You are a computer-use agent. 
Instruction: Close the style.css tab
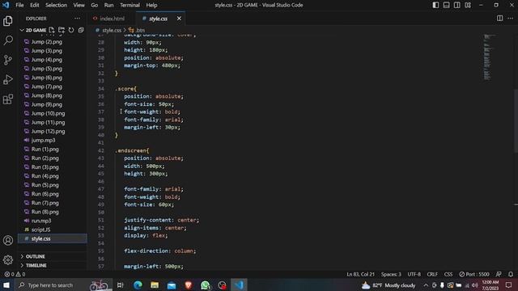click(179, 19)
